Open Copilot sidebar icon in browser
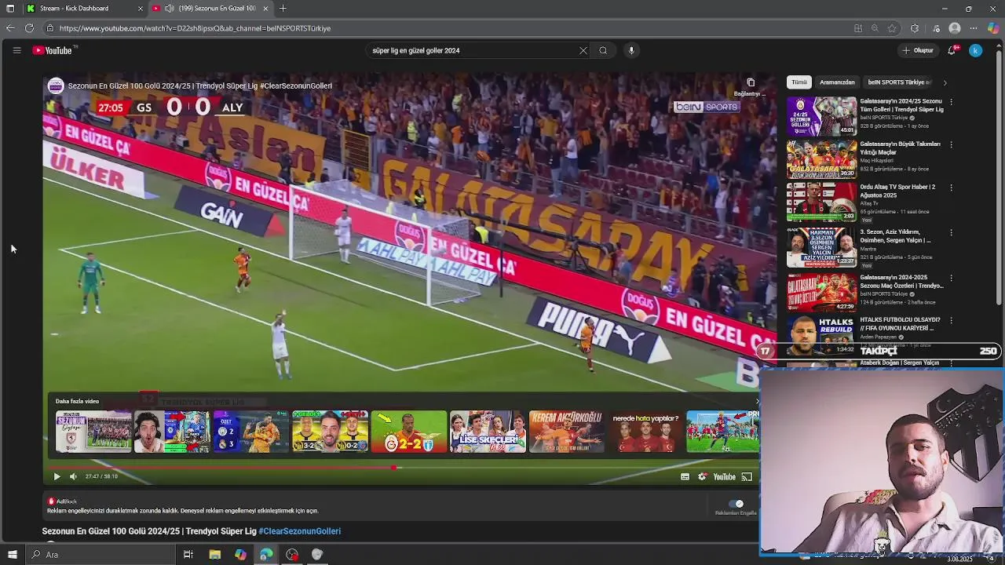Viewport: 1005px width, 565px height. 993,28
